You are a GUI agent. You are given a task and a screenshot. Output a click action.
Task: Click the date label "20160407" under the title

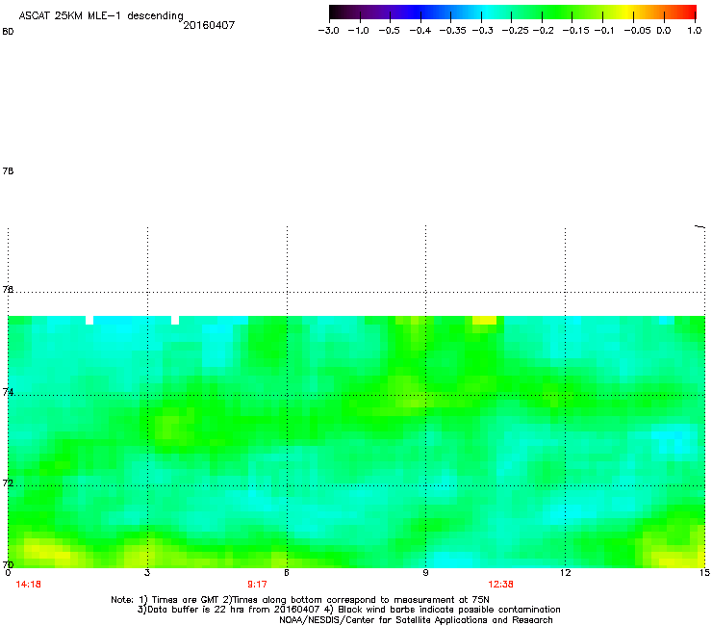209,25
